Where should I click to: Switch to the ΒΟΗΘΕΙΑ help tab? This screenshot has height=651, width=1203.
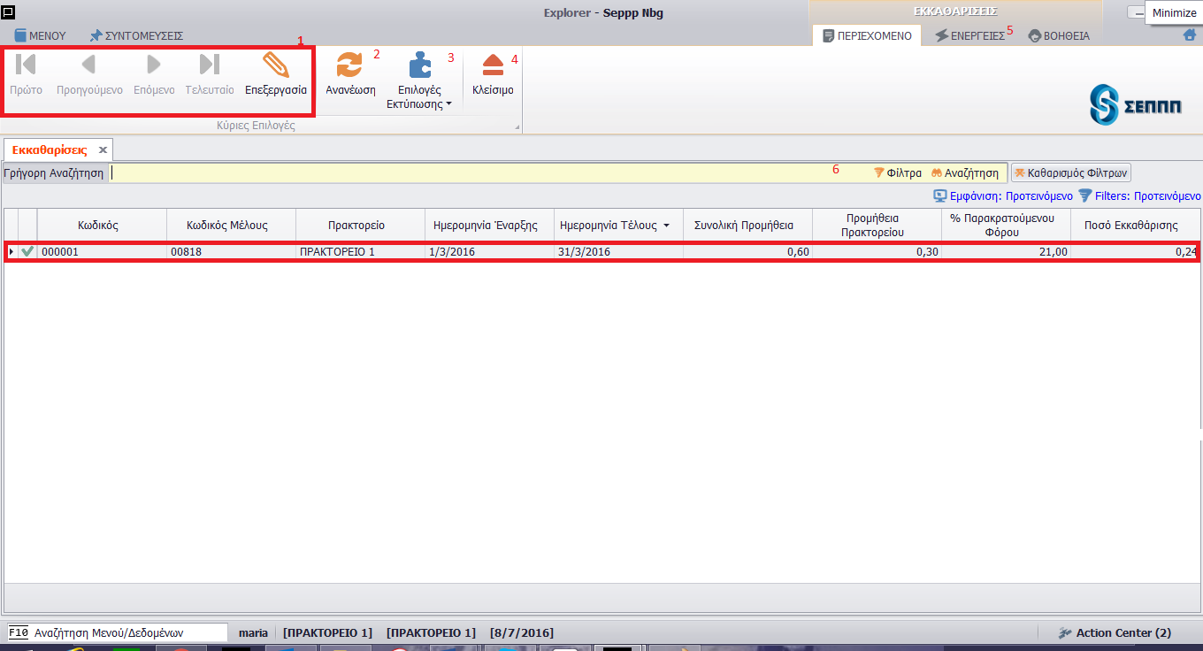click(x=1059, y=36)
